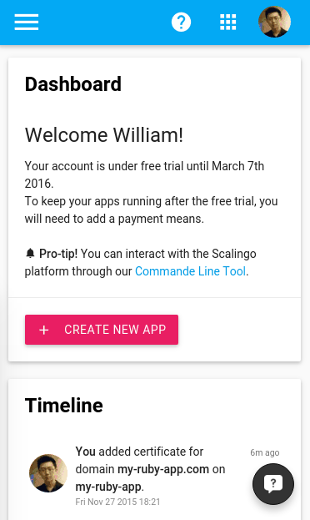Click the plus icon on Create New App
The width and height of the screenshot is (310, 520).
coord(43,330)
